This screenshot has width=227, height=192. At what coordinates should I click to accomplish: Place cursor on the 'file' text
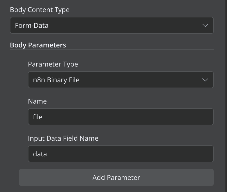[x=38, y=117]
